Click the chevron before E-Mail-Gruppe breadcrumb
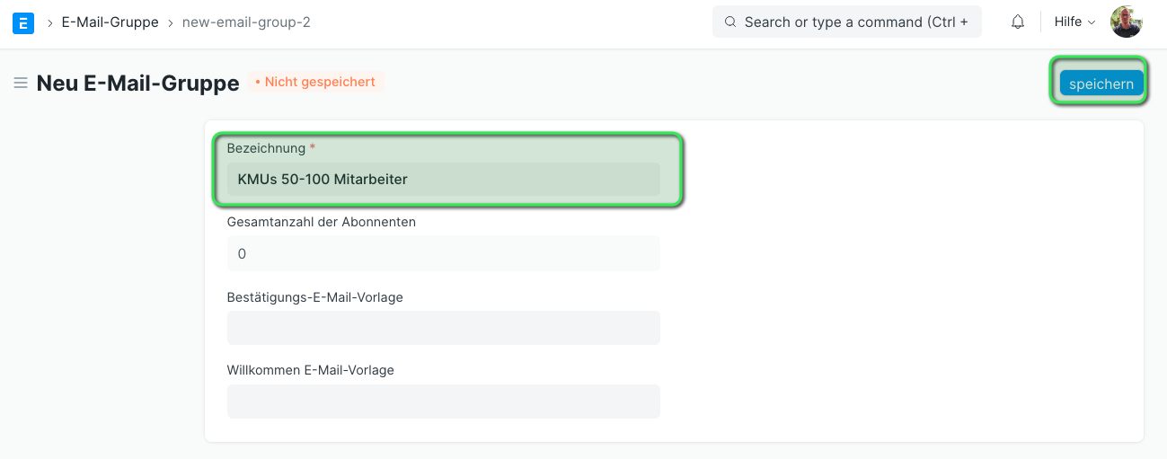Screen dimensions: 1167x459 coord(49,22)
